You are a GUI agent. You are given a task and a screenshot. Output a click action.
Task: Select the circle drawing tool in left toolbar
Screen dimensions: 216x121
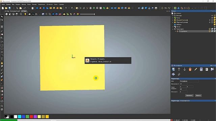point(2,49)
